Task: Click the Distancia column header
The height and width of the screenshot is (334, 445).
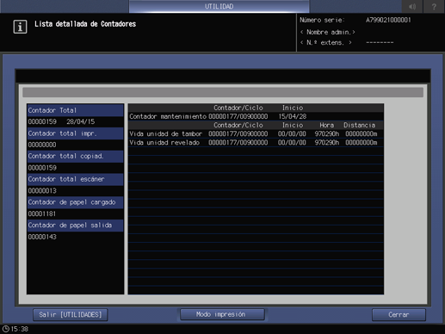Action: tap(360, 125)
